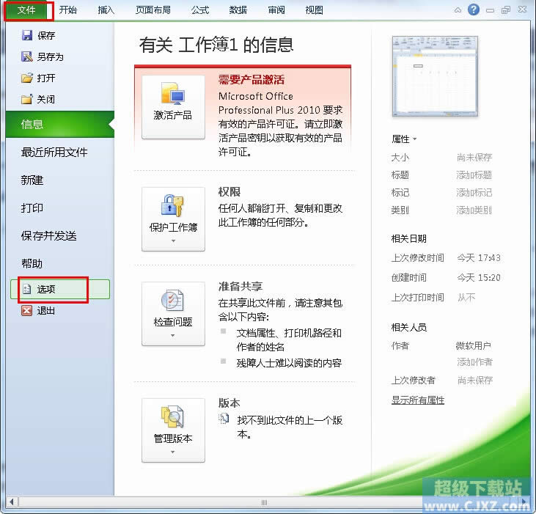This screenshot has width=536, height=514.
Task: Open the 检查问题 dropdown button
Action: pyautogui.click(x=173, y=314)
